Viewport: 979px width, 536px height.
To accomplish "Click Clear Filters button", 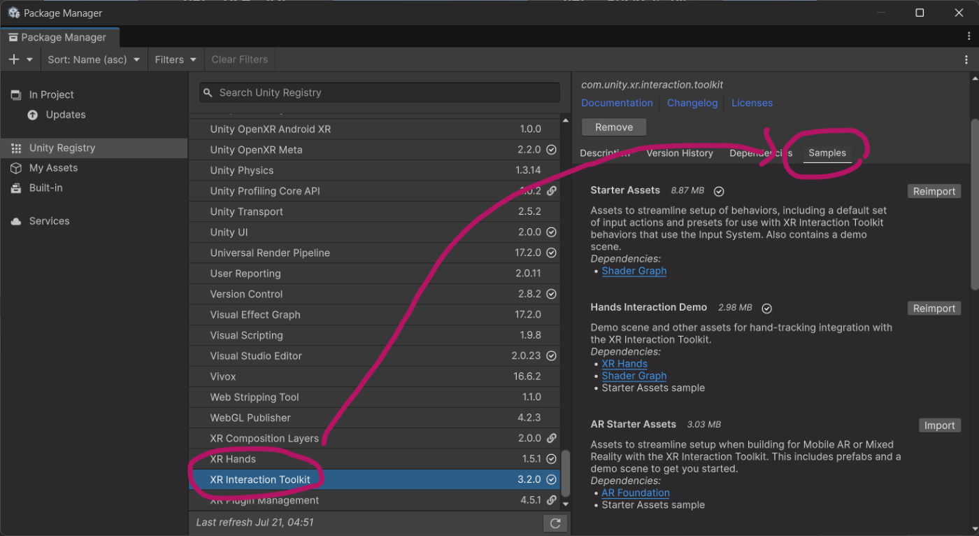I will click(x=240, y=59).
